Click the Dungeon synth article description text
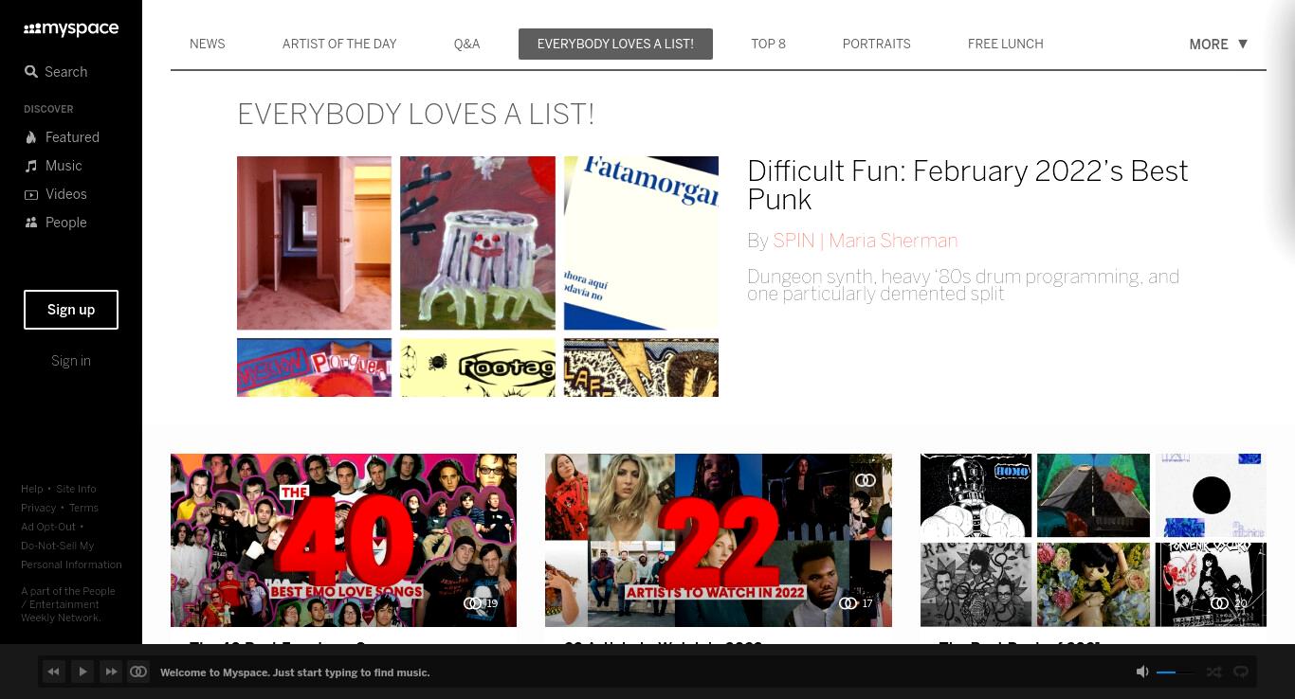The width and height of the screenshot is (1295, 699). coord(963,285)
